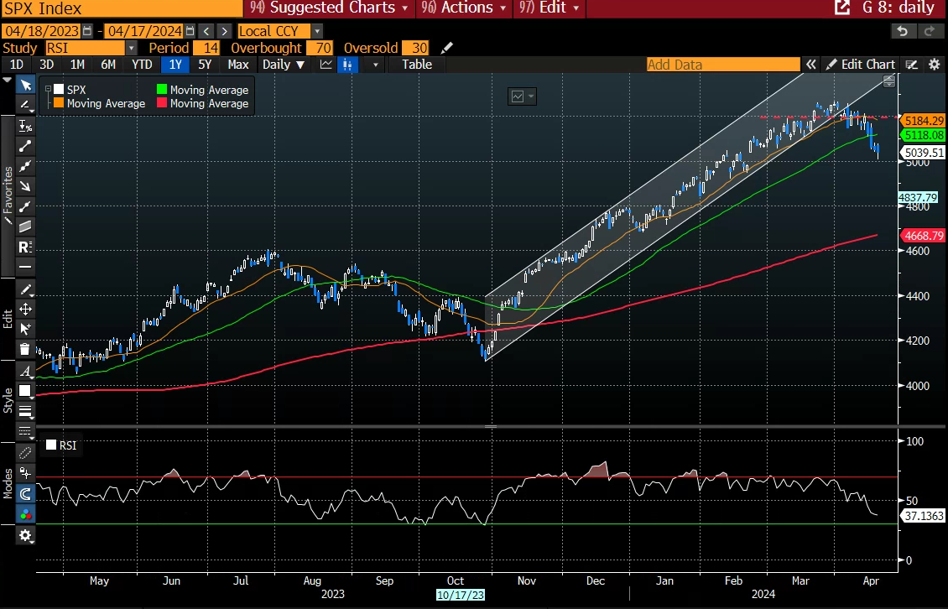948x609 pixels.
Task: Click the start date field 04/18/2023
Action: 42,31
